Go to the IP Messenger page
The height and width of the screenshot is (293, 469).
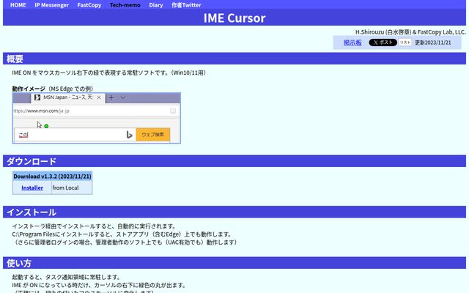point(52,5)
